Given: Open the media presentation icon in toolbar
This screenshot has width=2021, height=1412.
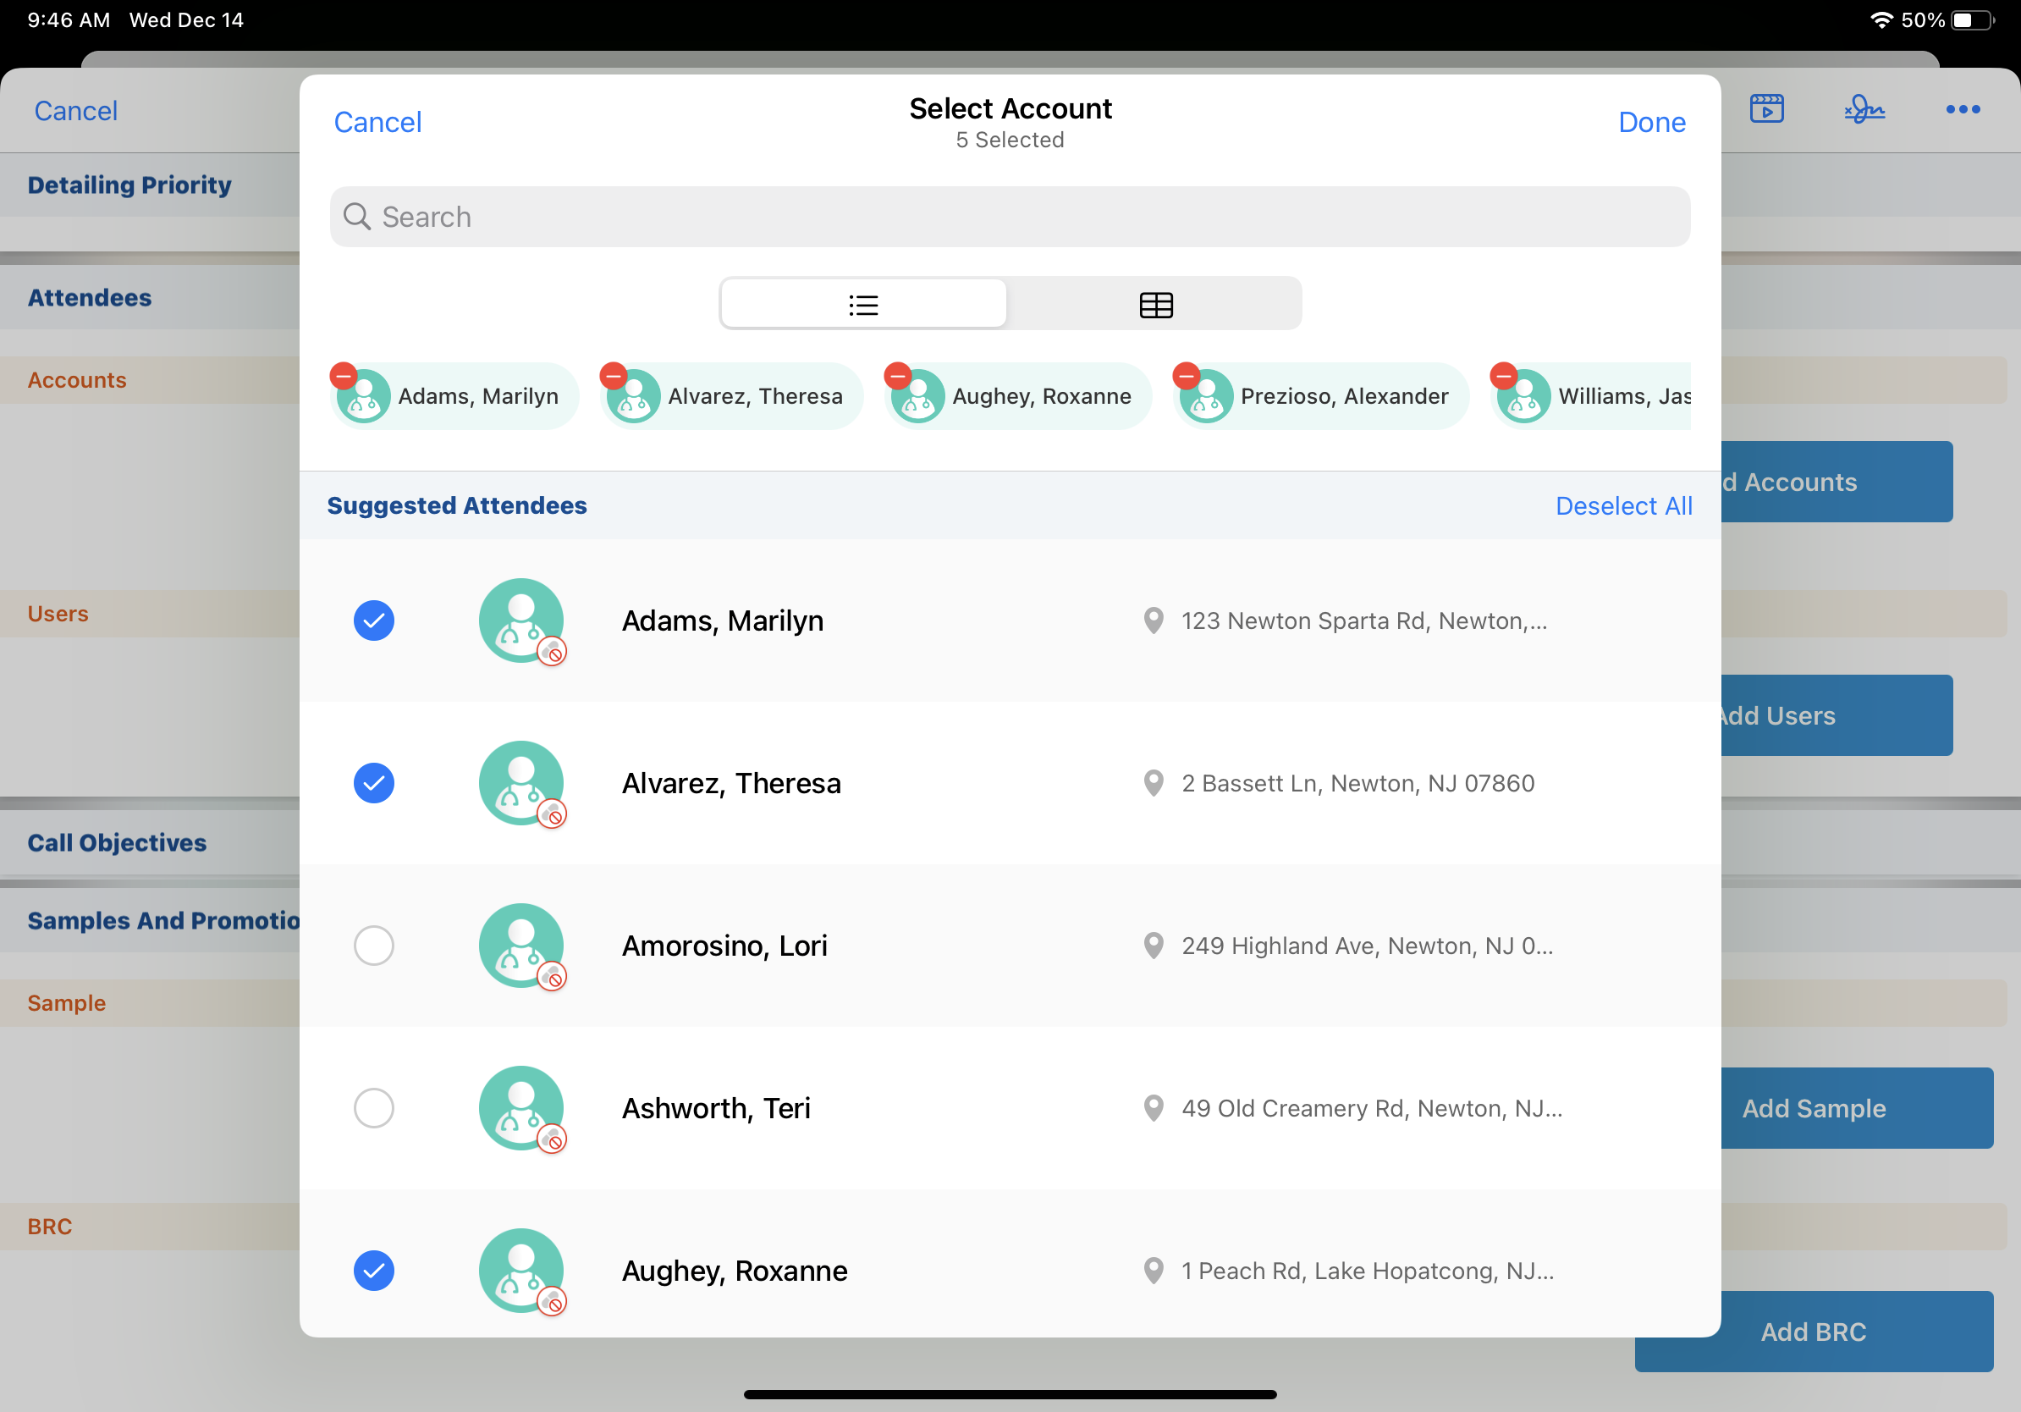Looking at the screenshot, I should (1765, 109).
